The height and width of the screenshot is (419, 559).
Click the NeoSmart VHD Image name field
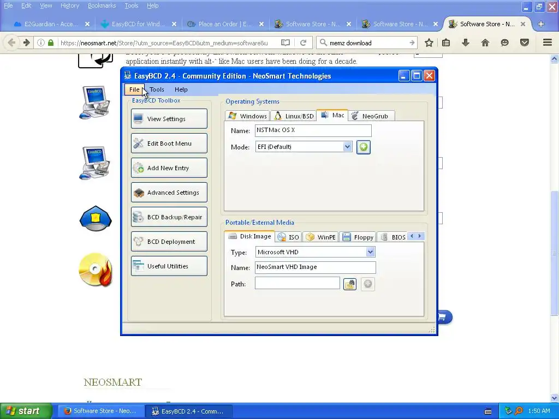(315, 267)
